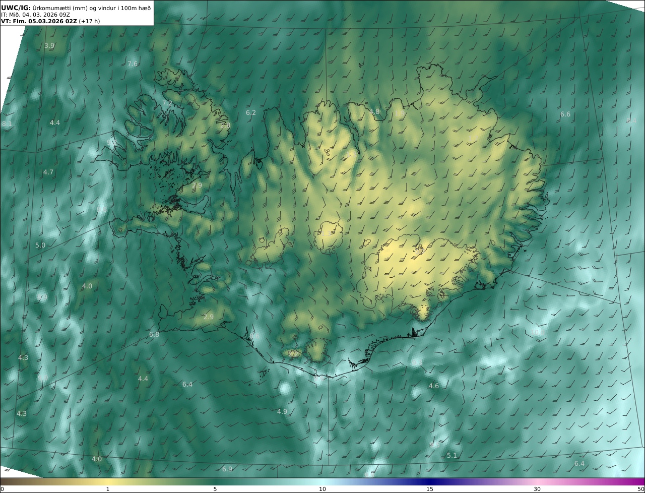Click the "VT: Fim. 05.03.2026 02Z" line

[50, 21]
